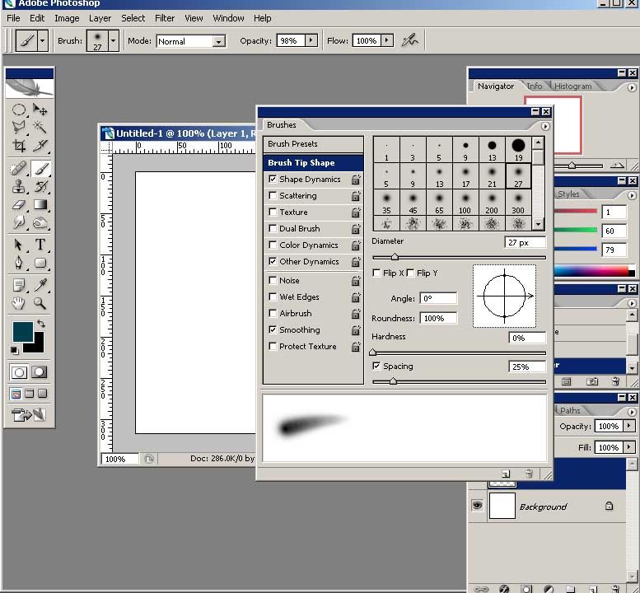Click the foreground color swatch
640x593 pixels.
point(23,331)
